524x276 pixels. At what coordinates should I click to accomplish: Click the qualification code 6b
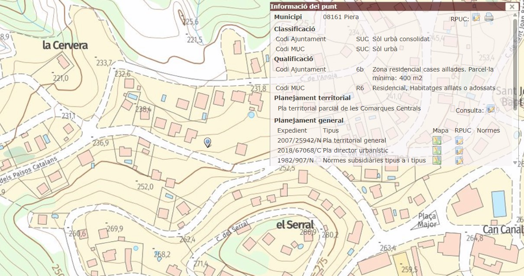click(360, 69)
